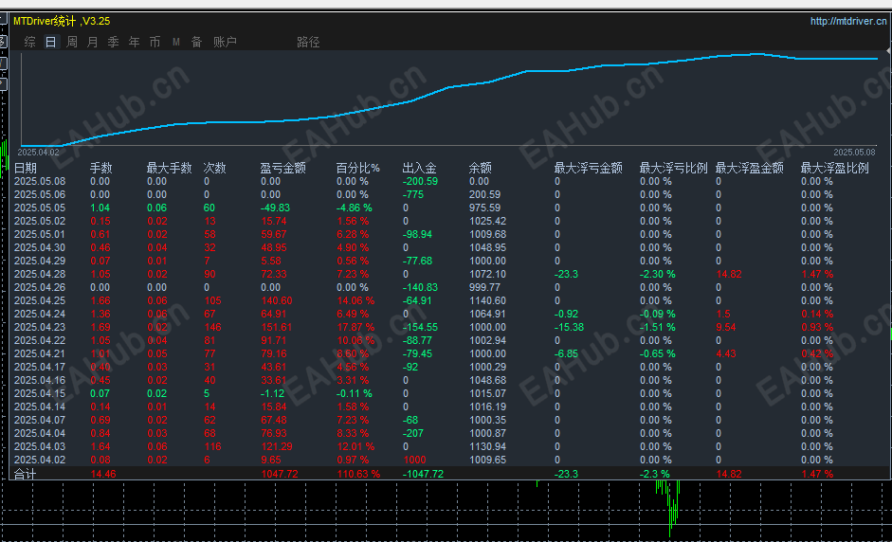Click the 最大浮盈金额 column header

tap(749, 168)
